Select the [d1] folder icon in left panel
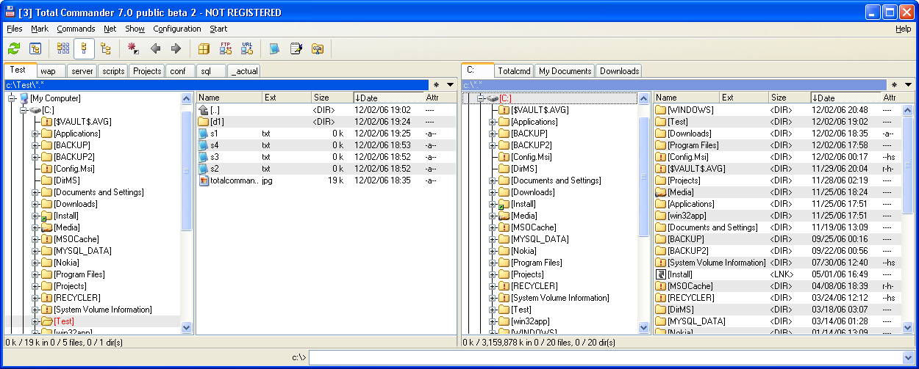Image resolution: width=919 pixels, height=369 pixels. tap(204, 122)
